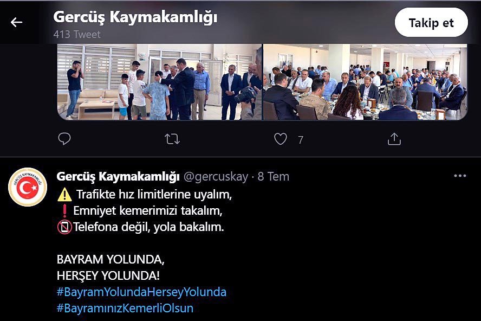Open Gercüş Kaymakamlığı profile avatar

tap(28, 187)
